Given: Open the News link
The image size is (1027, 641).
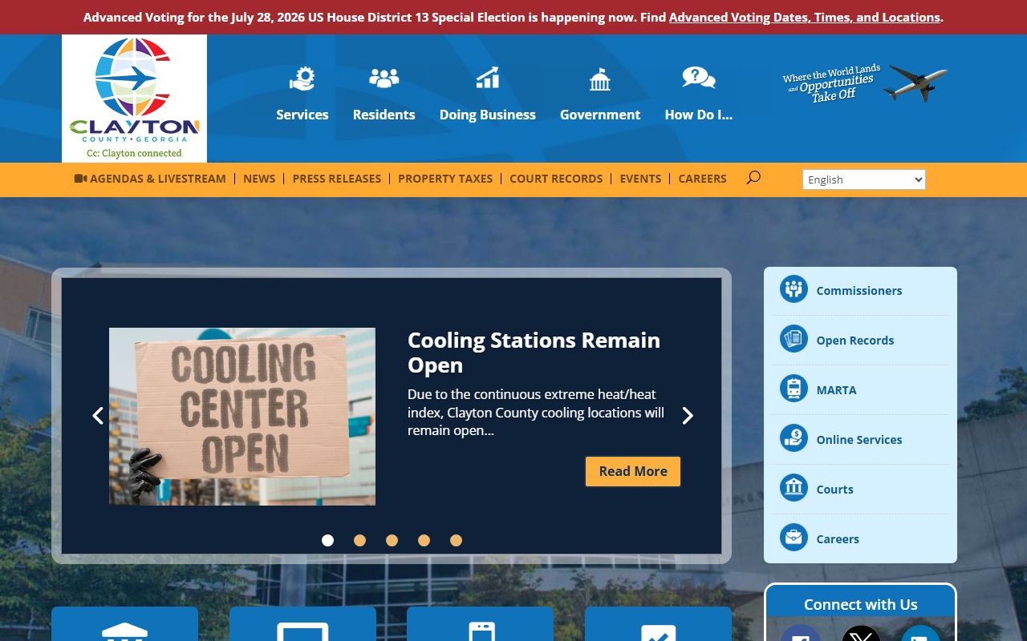Looking at the screenshot, I should pyautogui.click(x=259, y=179).
